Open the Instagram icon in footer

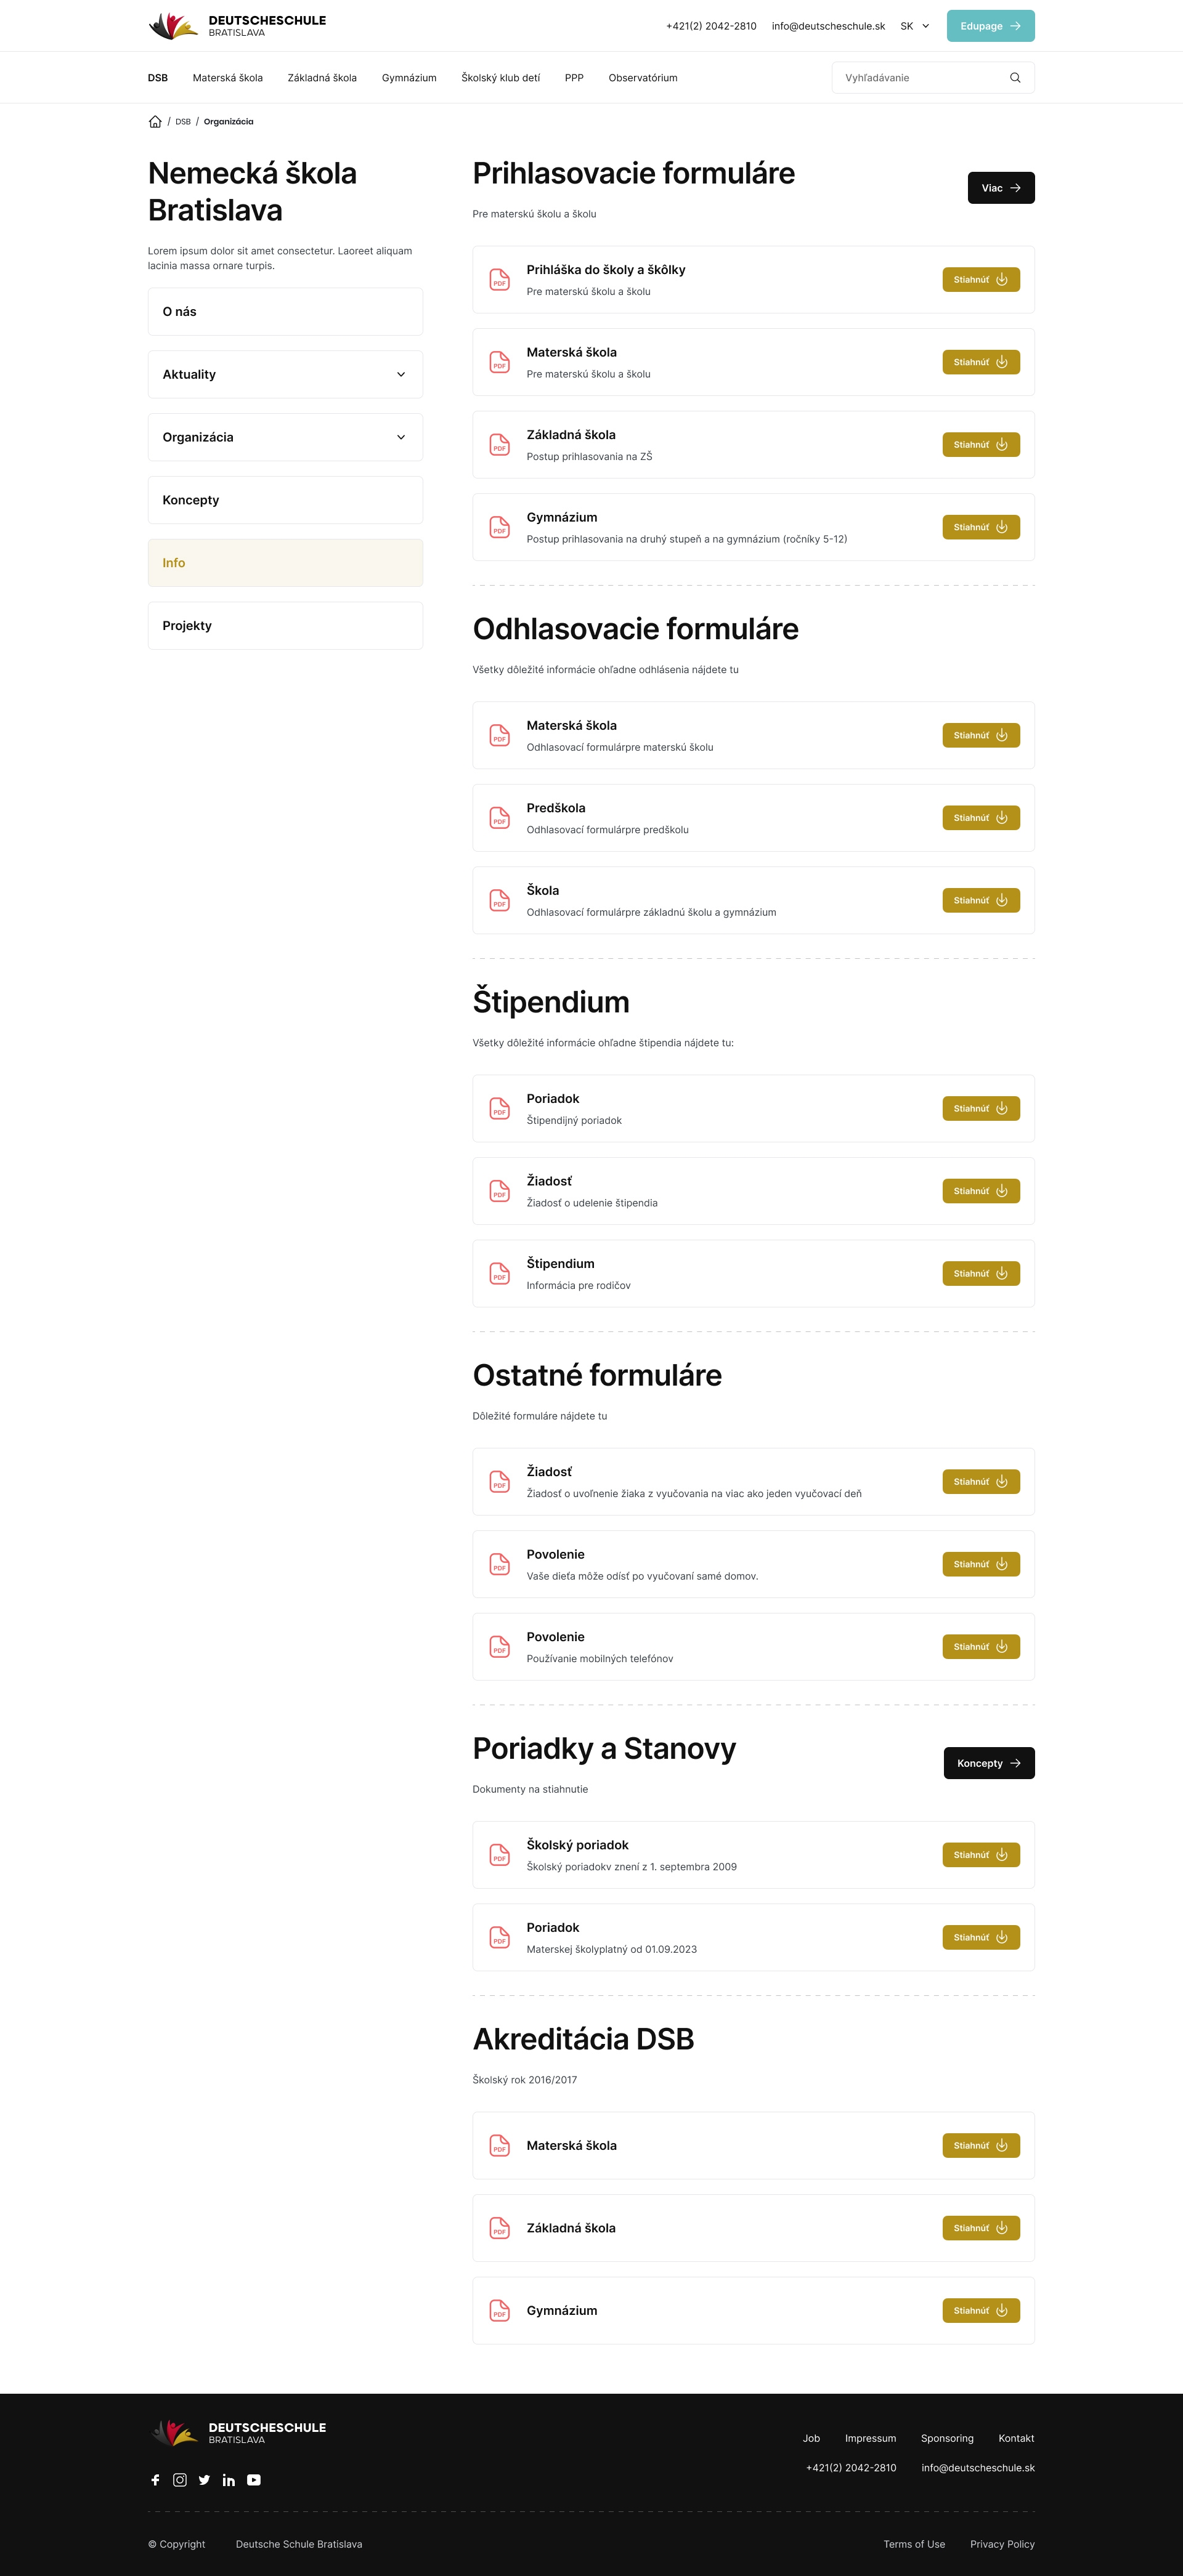(180, 2479)
